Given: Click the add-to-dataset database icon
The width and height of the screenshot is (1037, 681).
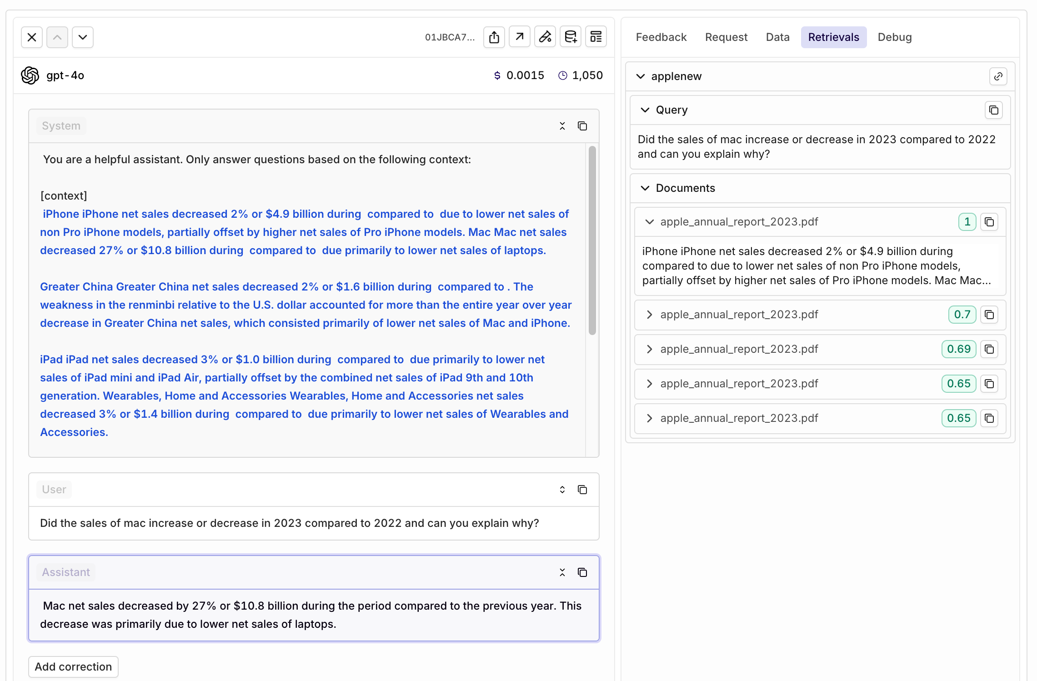Looking at the screenshot, I should 571,37.
